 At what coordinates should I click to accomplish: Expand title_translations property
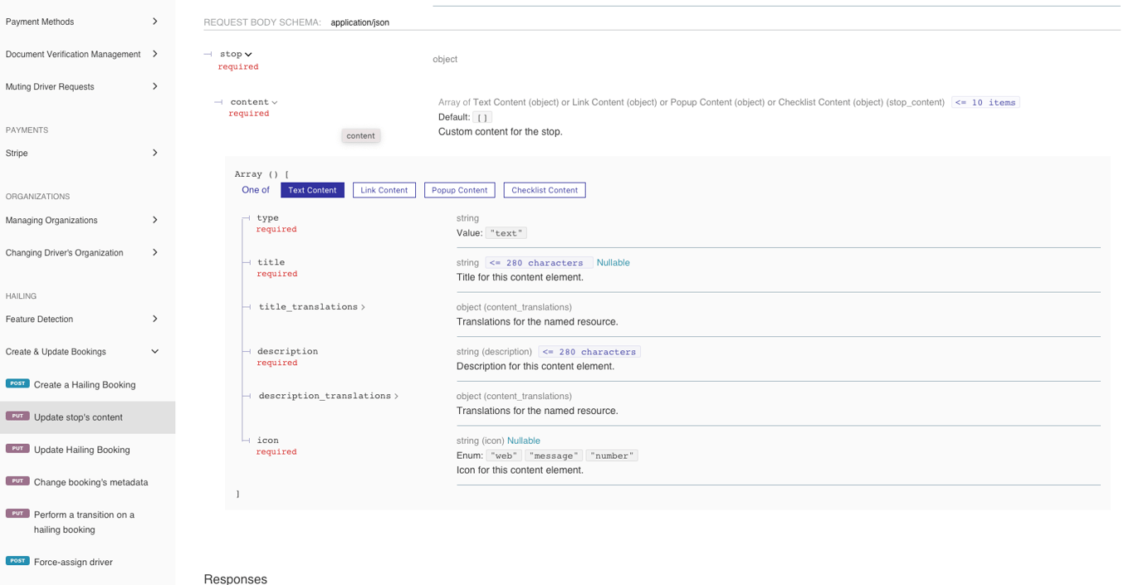[x=312, y=307]
